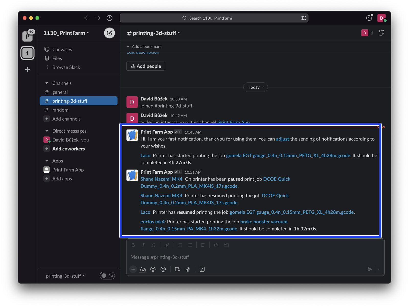Click the Add people button
The height and width of the screenshot is (306, 409).
pyautogui.click(x=146, y=66)
